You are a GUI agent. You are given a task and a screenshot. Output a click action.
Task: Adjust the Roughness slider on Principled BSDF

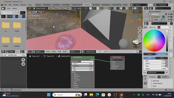click(83, 66)
